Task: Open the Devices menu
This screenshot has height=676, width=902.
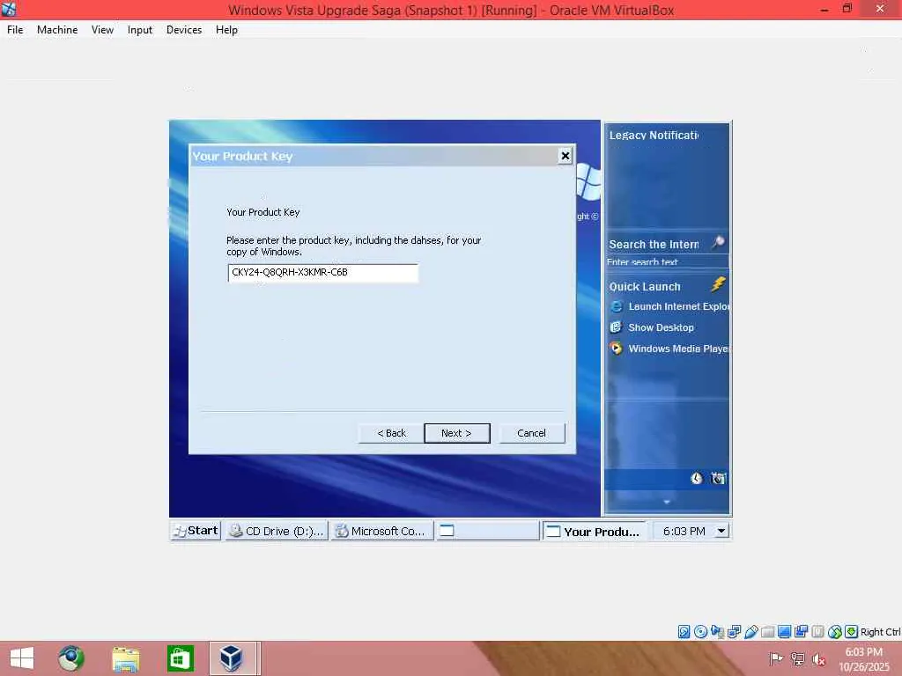Action: tap(184, 30)
